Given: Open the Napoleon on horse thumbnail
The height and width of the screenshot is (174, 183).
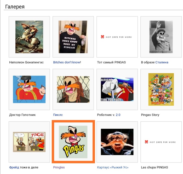Looking at the screenshot, I should pos(29,37).
